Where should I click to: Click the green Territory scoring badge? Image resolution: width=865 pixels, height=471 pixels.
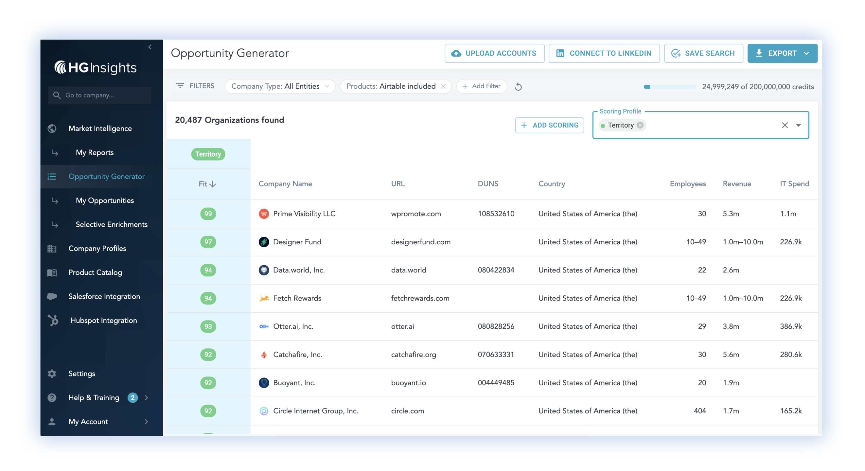pos(208,154)
